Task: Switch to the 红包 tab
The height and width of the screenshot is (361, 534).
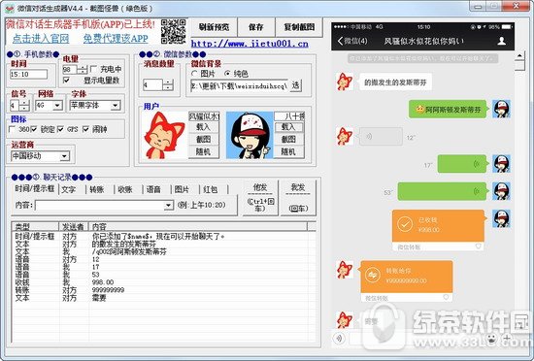Action: [x=210, y=189]
